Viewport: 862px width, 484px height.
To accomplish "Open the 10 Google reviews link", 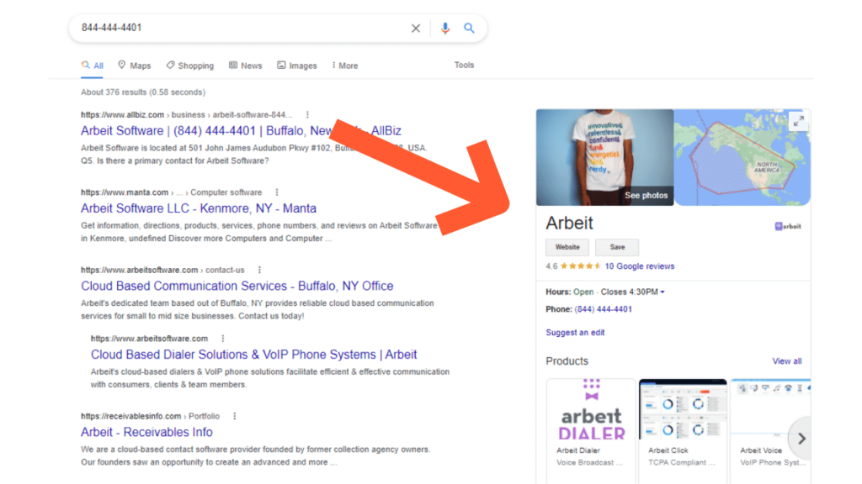I will click(x=640, y=266).
